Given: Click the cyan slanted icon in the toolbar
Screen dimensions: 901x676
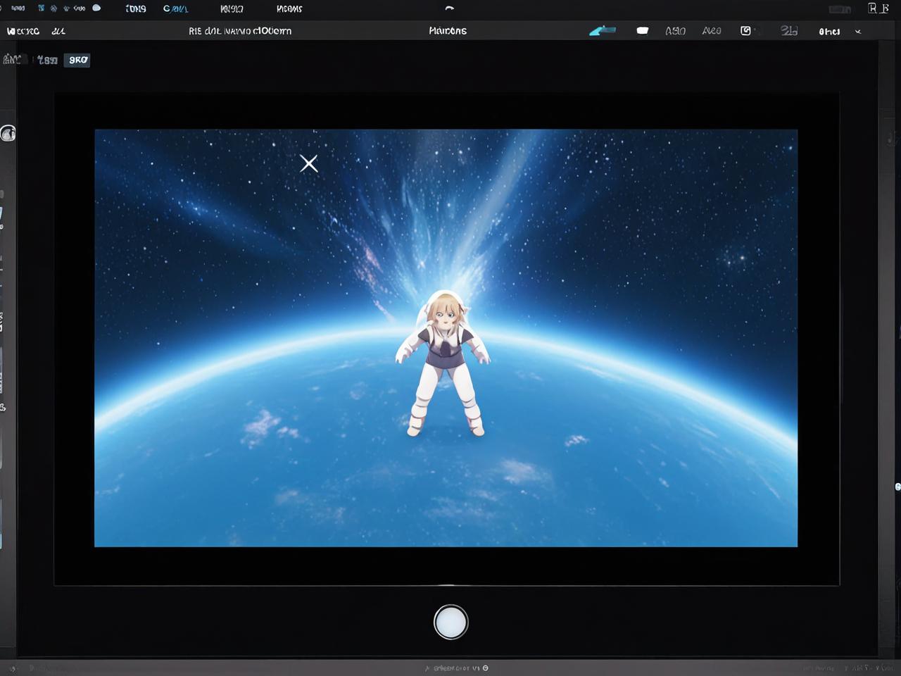Looking at the screenshot, I should pos(603,31).
